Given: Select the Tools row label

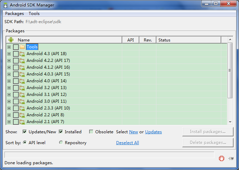Looking at the screenshot, I should (x=32, y=47).
